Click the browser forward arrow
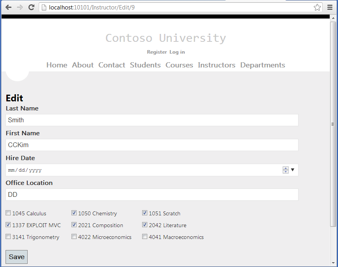338x267 pixels. (x=20, y=7)
